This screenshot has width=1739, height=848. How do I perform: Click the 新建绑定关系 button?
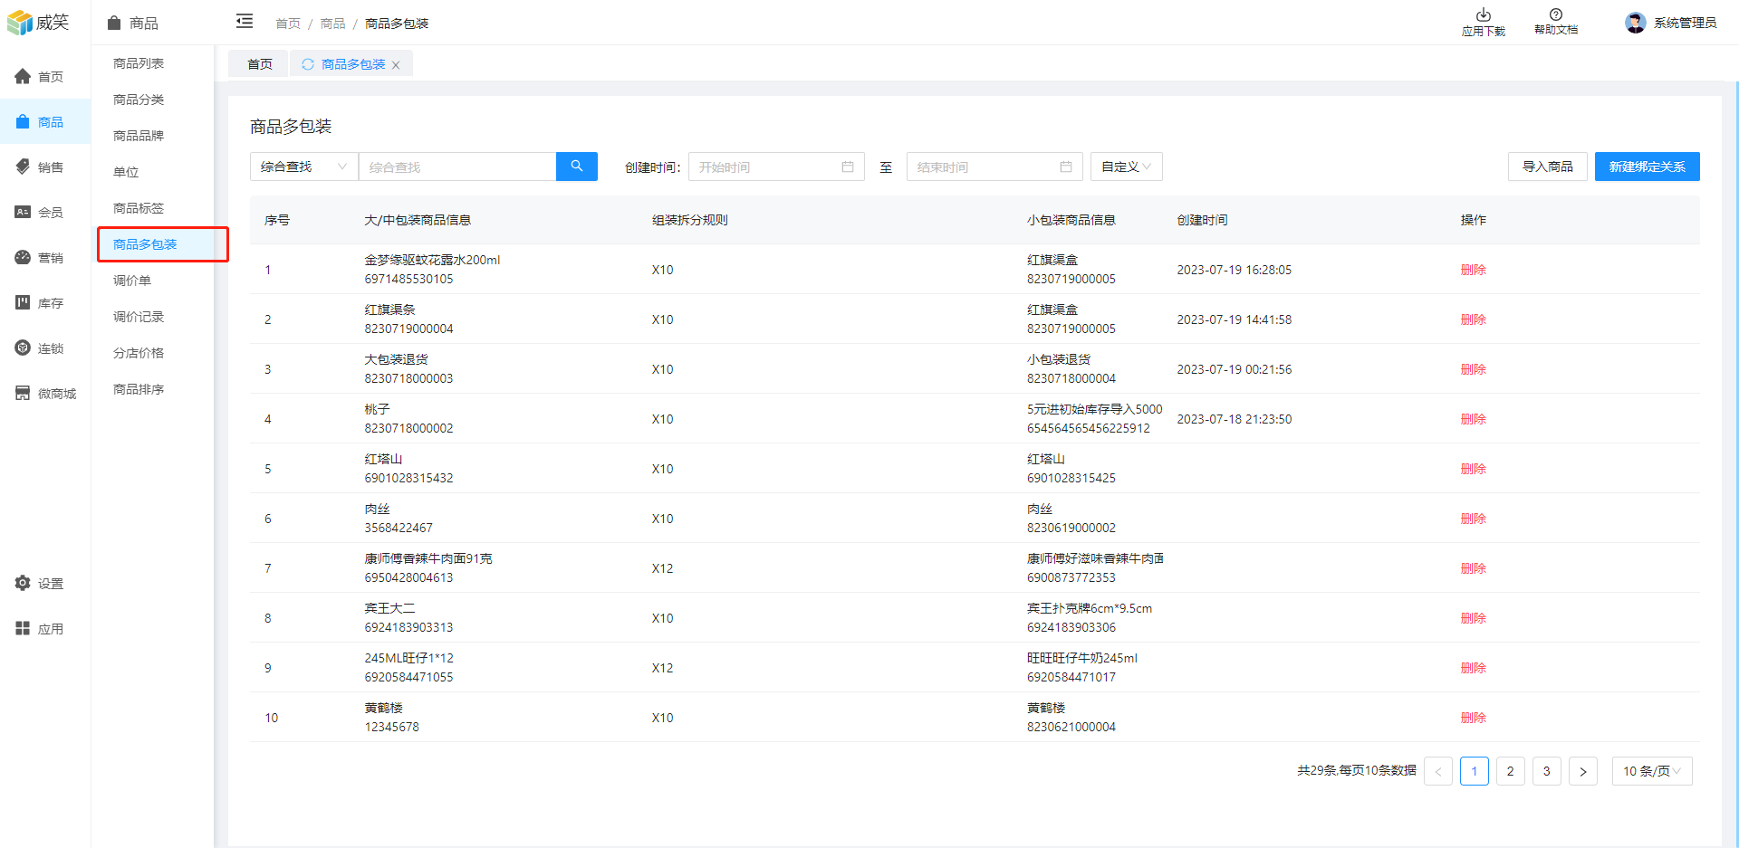(x=1647, y=167)
